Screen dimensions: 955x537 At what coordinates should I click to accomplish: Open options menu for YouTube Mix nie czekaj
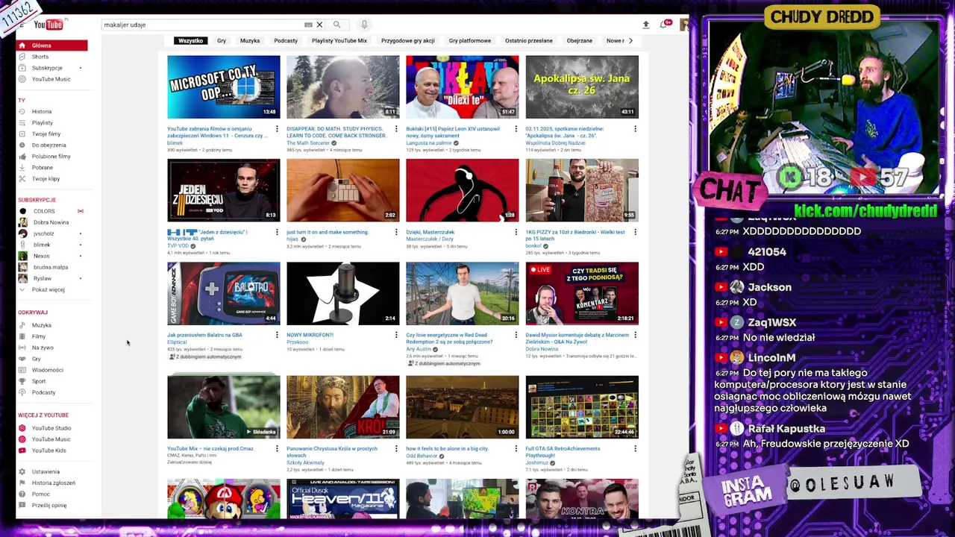277,448
